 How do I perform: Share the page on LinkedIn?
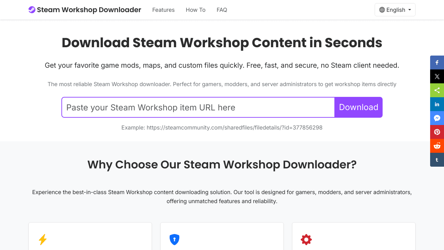coord(437,104)
